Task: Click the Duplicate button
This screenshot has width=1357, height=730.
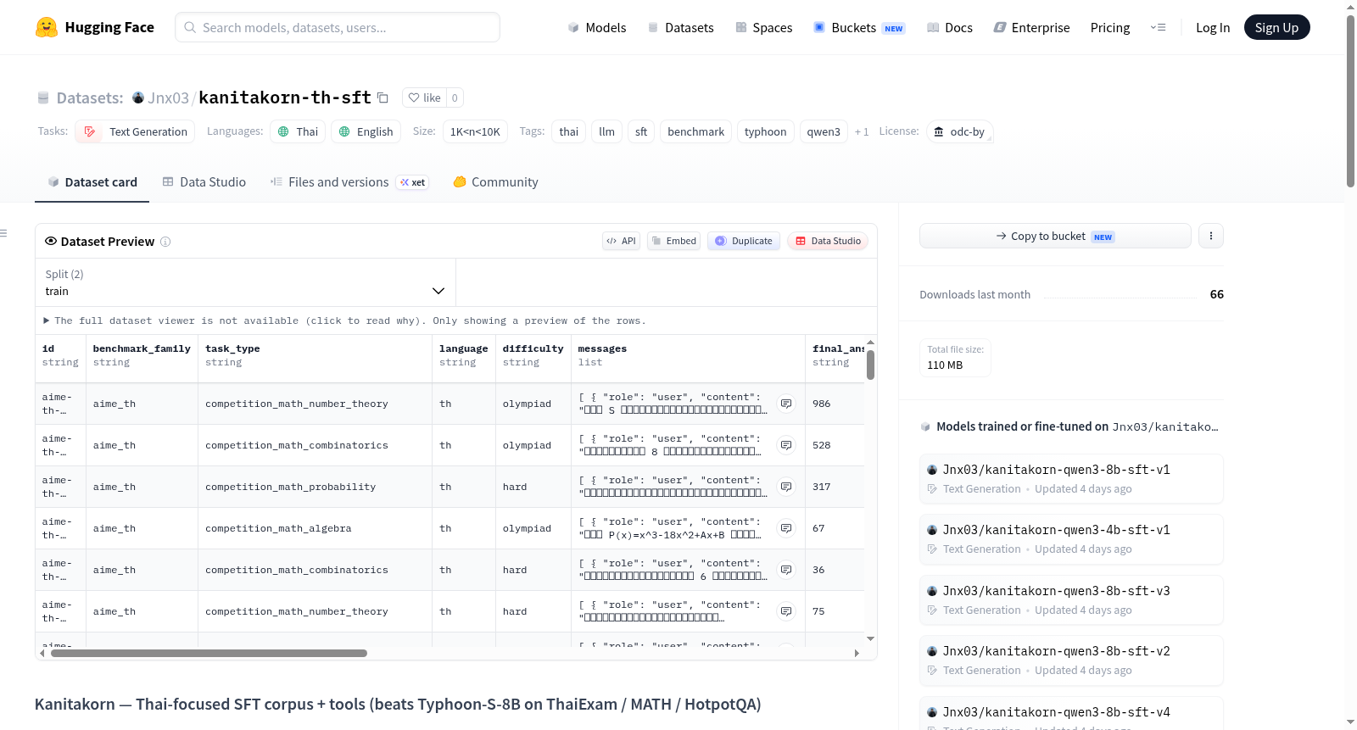Action: pos(744,241)
